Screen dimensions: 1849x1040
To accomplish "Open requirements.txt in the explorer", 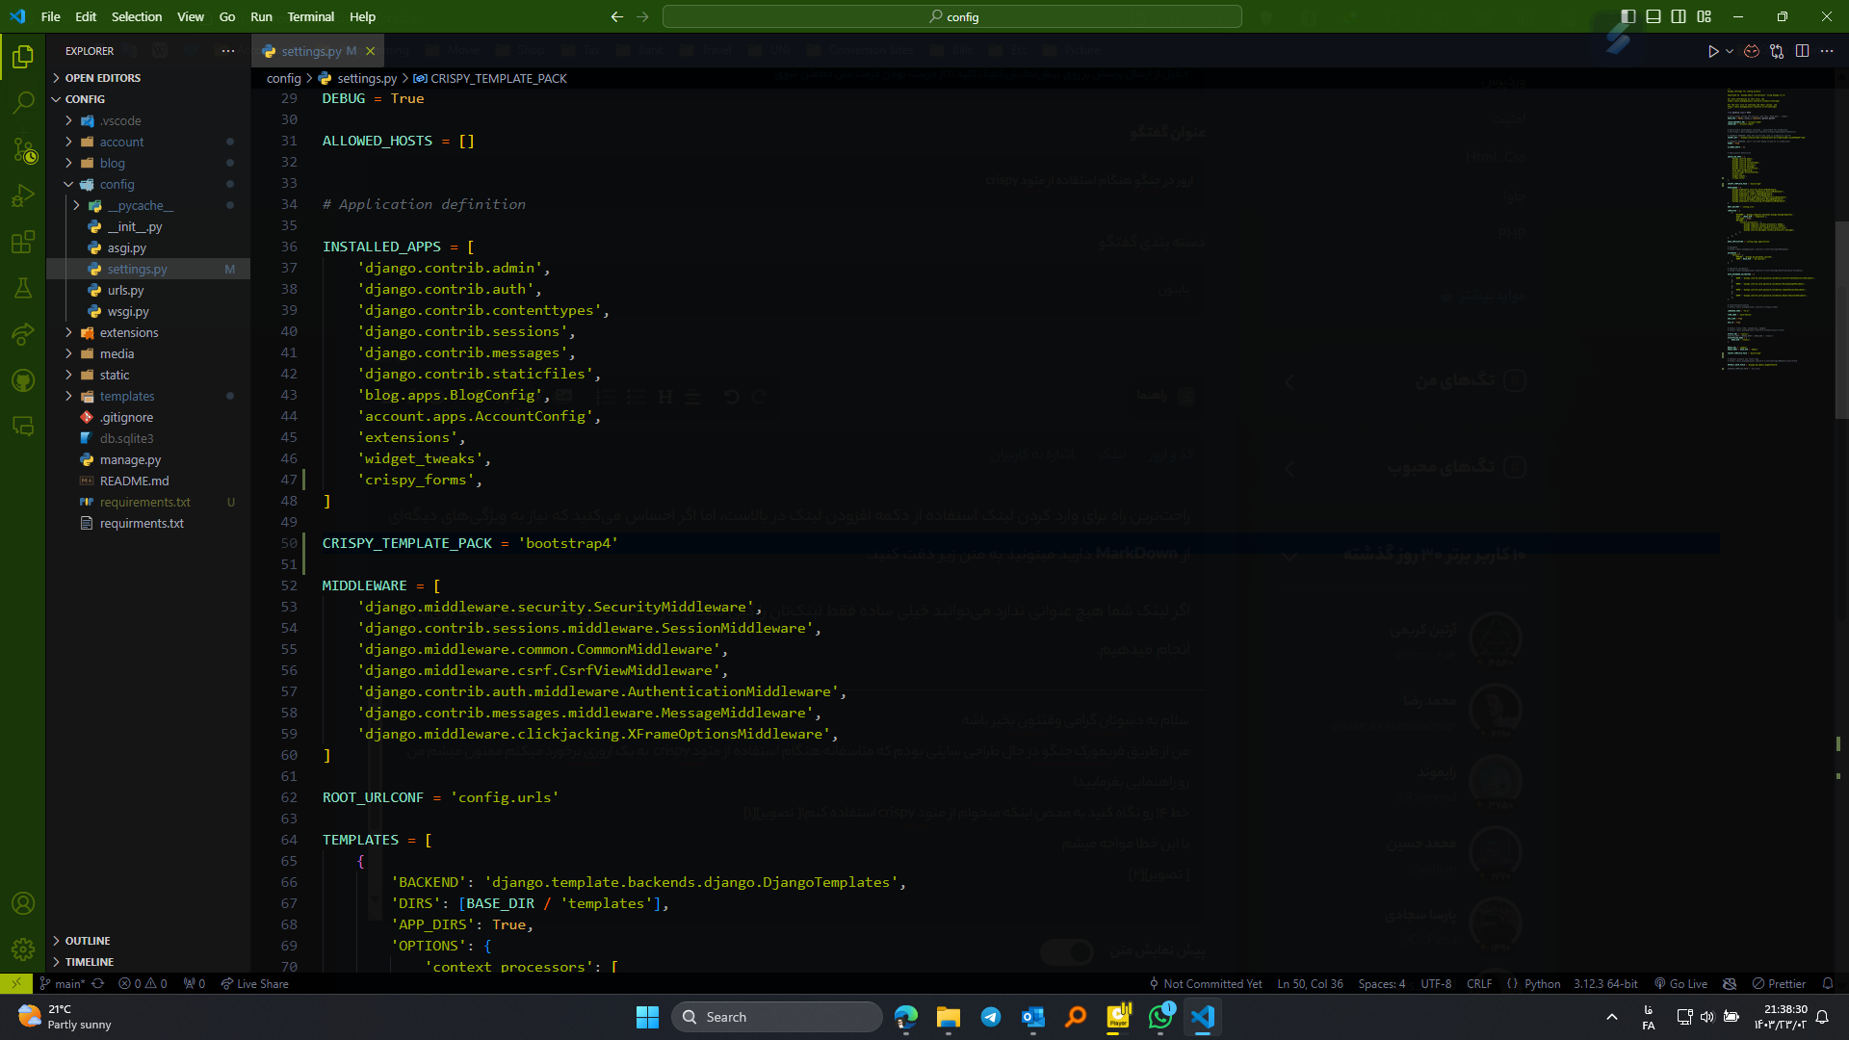I will [x=148, y=502].
